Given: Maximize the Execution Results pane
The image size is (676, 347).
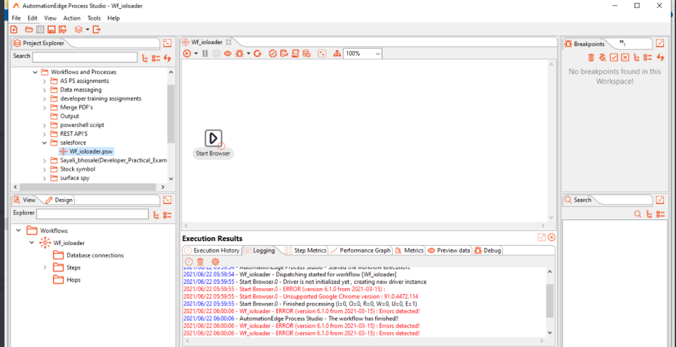Looking at the screenshot, I should tap(541, 237).
